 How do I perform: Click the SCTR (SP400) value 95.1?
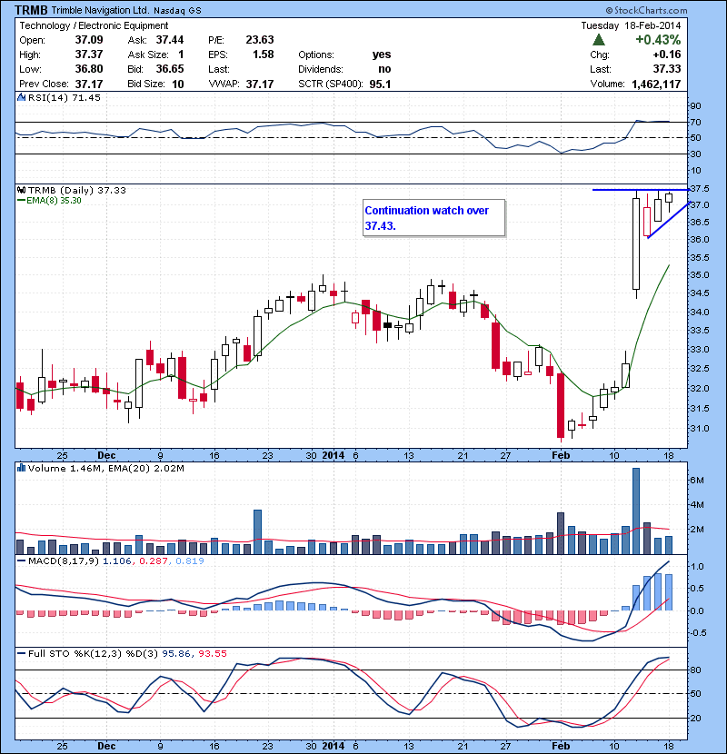380,84
